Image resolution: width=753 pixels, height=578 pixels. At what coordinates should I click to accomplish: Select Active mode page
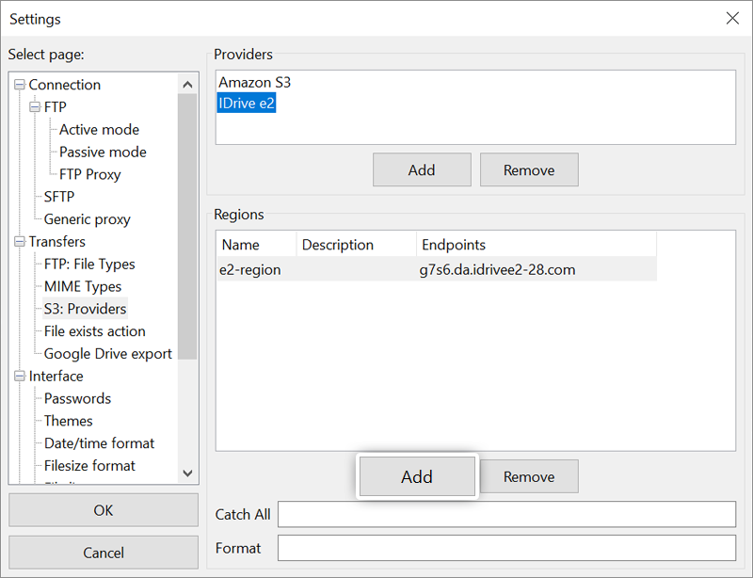click(x=99, y=130)
